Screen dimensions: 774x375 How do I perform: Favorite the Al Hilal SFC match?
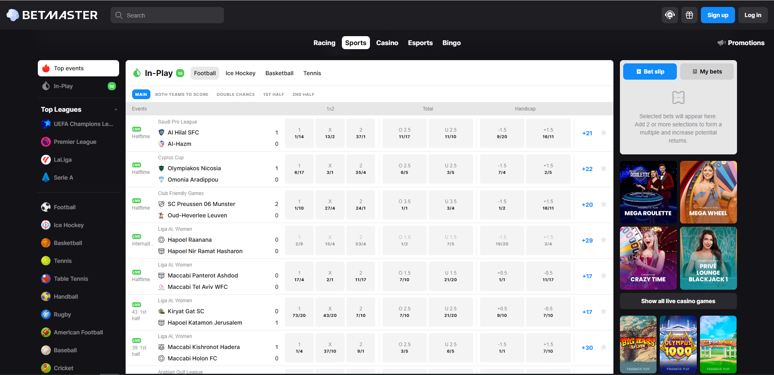click(604, 133)
